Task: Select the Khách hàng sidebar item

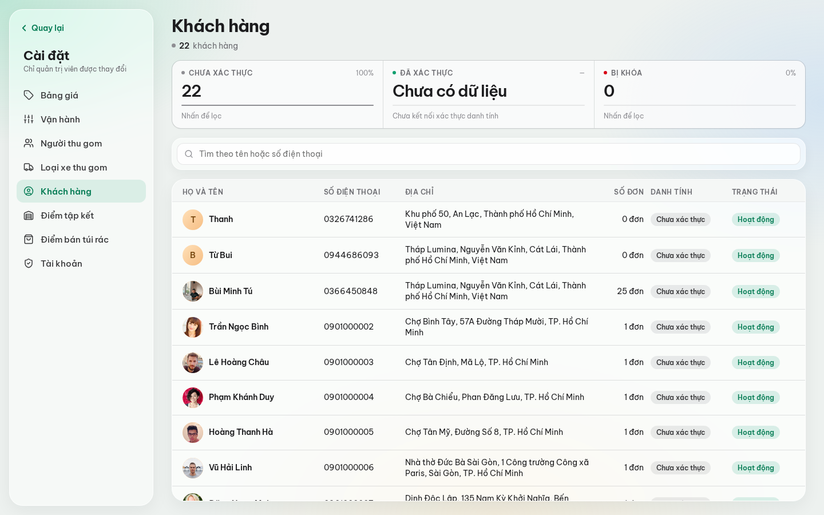Action: [x=81, y=191]
